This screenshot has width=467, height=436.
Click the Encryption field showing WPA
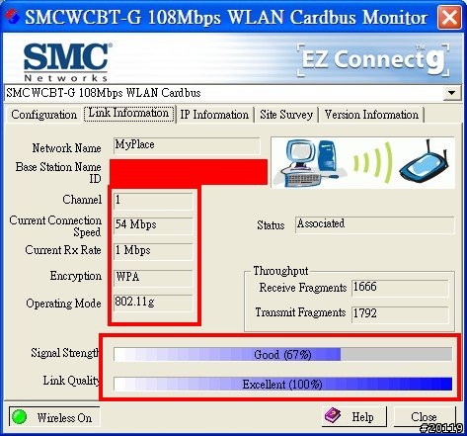point(153,278)
